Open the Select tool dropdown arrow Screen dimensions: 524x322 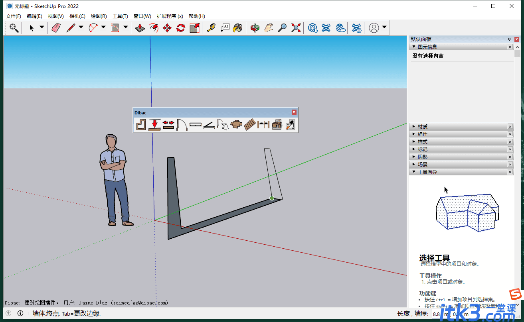[42, 27]
